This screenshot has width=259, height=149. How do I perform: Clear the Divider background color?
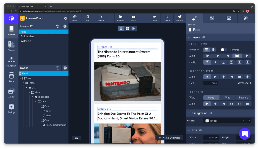(243, 121)
